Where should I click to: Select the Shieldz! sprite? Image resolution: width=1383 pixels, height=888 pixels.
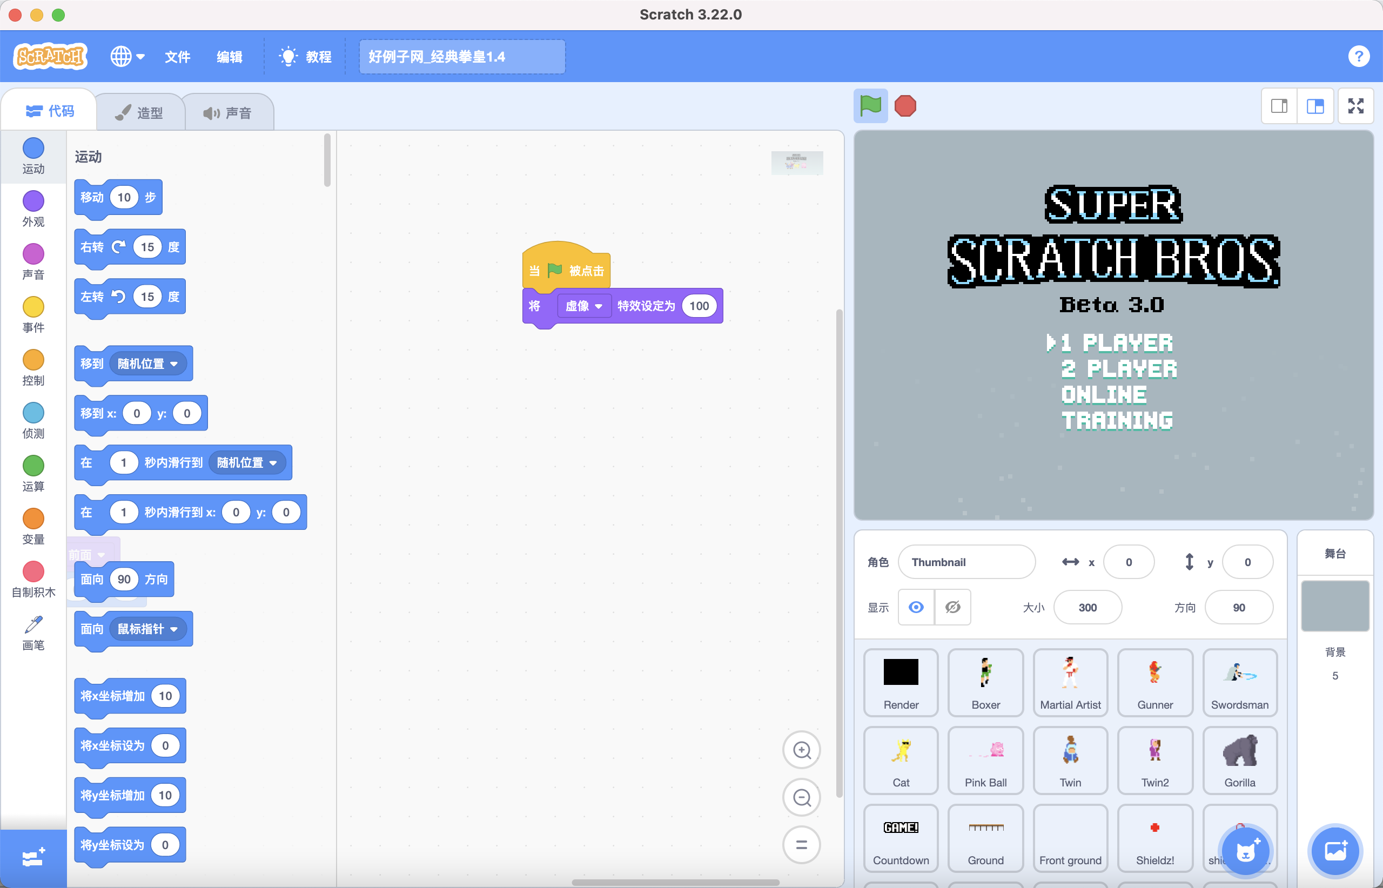(x=1155, y=838)
